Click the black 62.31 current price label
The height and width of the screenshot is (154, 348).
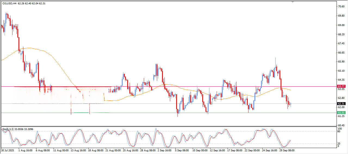tap(341, 104)
